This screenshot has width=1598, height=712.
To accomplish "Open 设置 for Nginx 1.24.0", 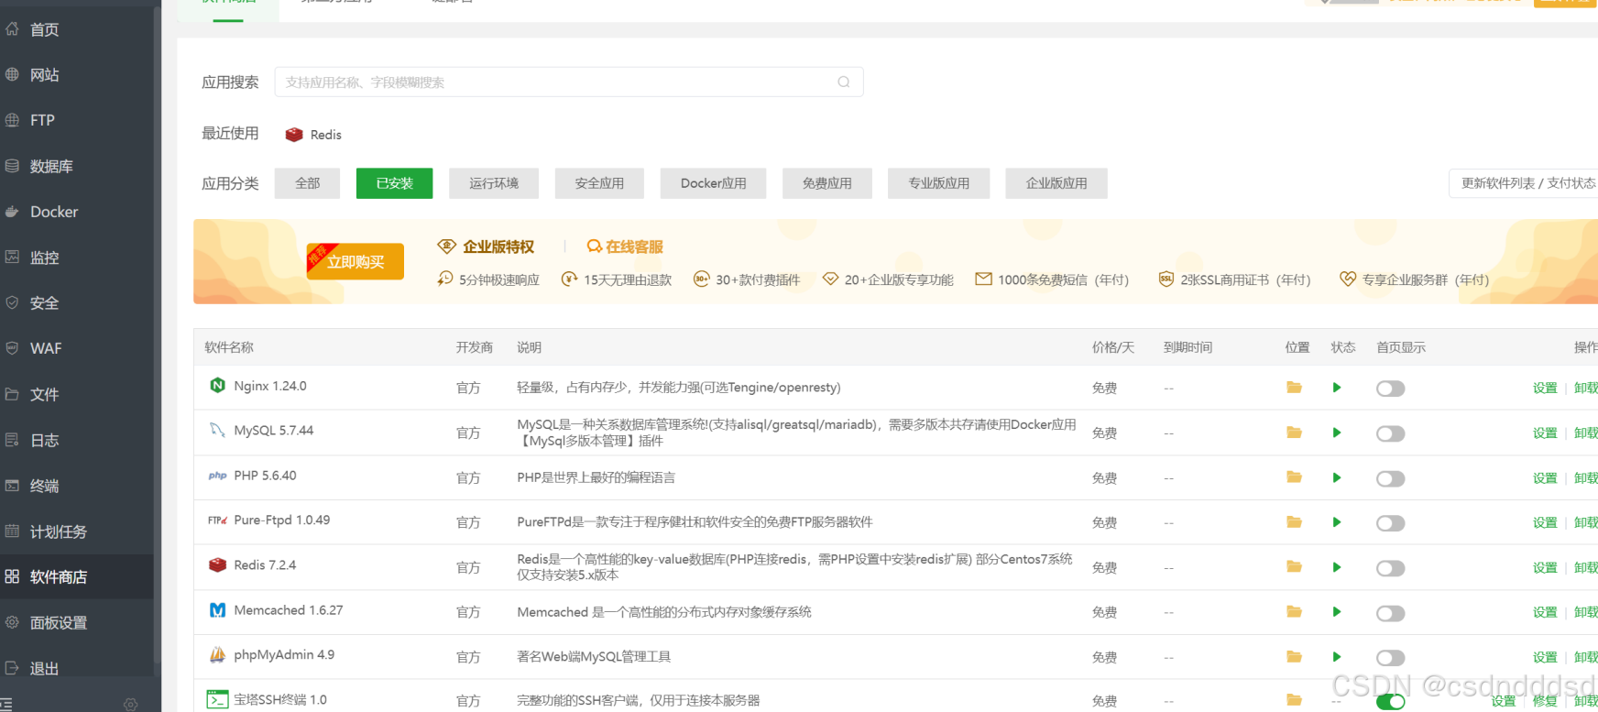I will [x=1545, y=388].
